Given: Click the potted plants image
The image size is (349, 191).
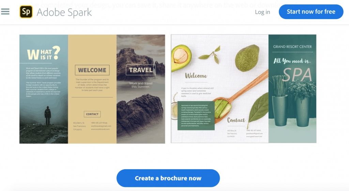Looking at the screenshot, I should point(294,102).
